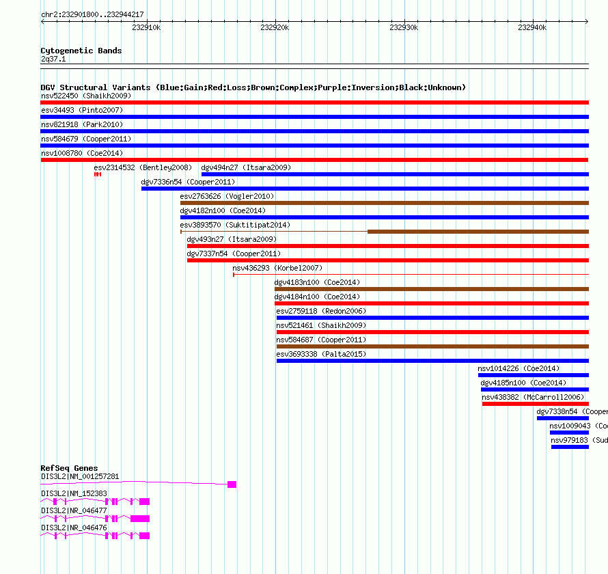Click the small red esv2314532 (Bentley2008) marker
The width and height of the screenshot is (608, 574).
pyautogui.click(x=98, y=174)
